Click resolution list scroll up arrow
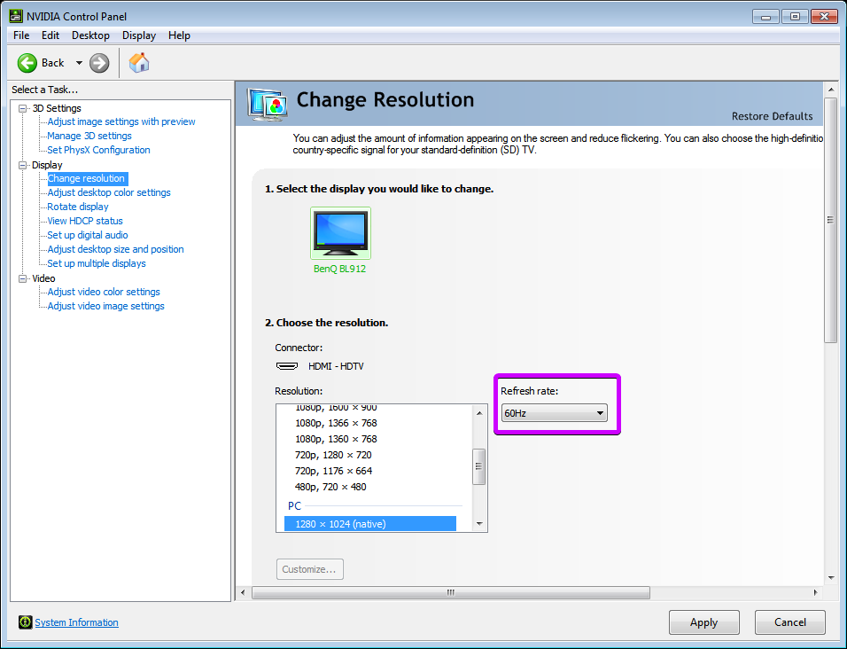Viewport: 847px width, 649px height. [479, 413]
